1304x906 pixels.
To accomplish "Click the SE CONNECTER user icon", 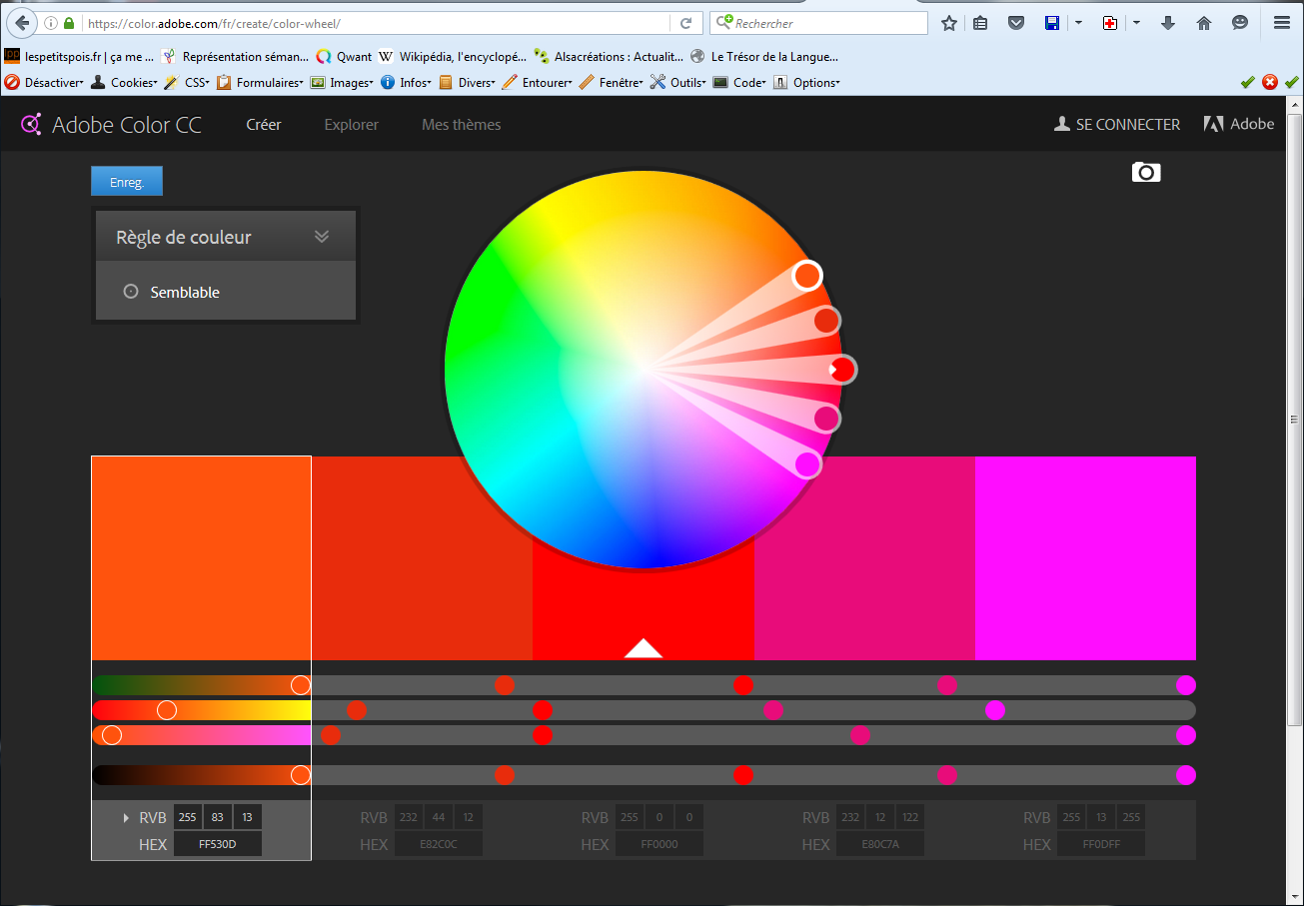I will [x=1062, y=125].
